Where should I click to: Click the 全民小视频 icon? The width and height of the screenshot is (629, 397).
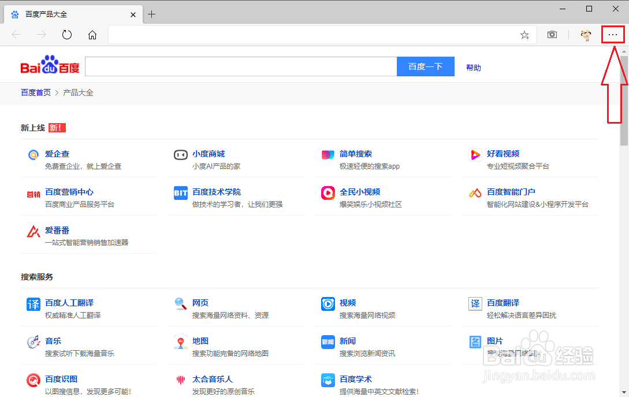pyautogui.click(x=327, y=193)
